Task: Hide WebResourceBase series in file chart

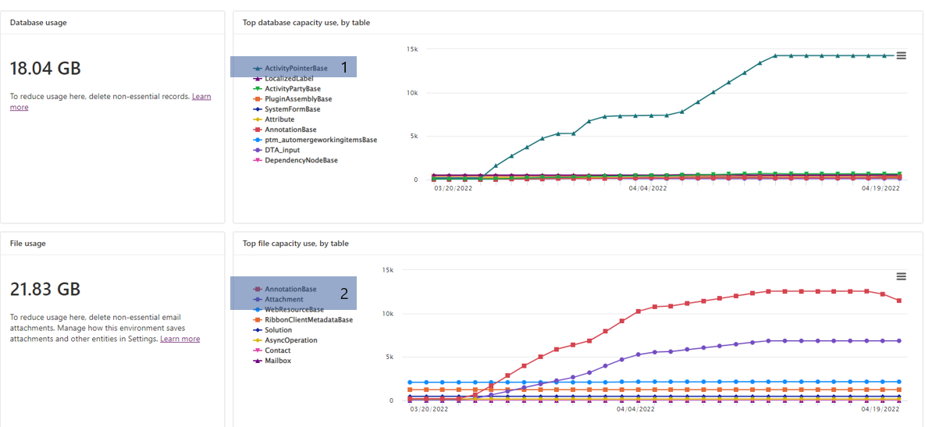Action: click(x=288, y=310)
